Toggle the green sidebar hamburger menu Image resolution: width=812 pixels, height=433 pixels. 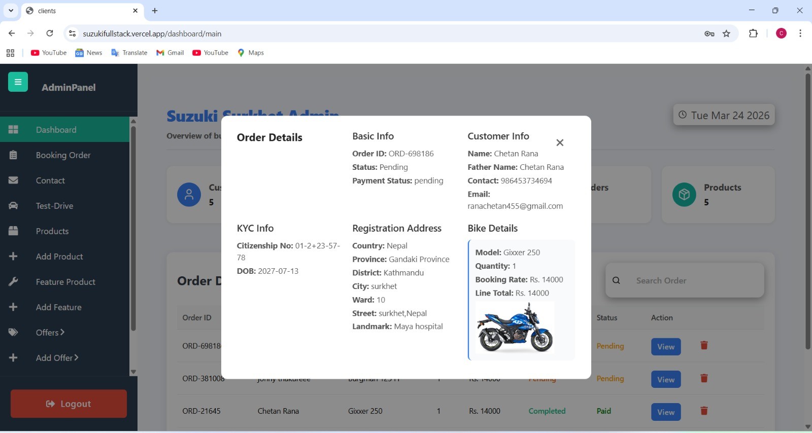tap(18, 82)
